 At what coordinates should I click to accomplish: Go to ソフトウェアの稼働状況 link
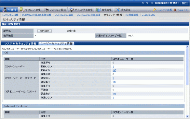click(x=88, y=15)
